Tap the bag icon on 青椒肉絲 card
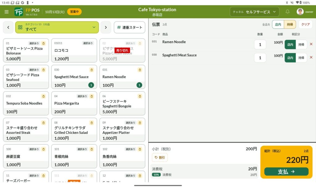Screen dimensions: 316x189 (92, 149)
